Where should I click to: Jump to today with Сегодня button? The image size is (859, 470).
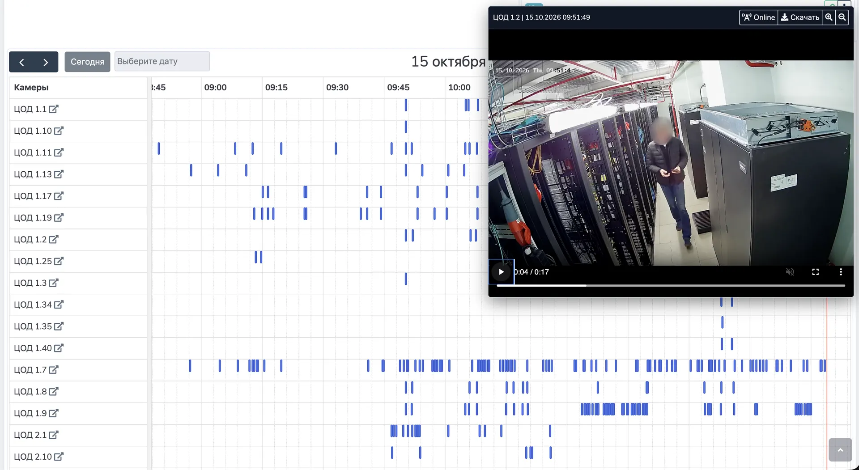coord(87,62)
